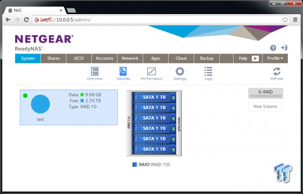Switch to the System tab

(28, 58)
